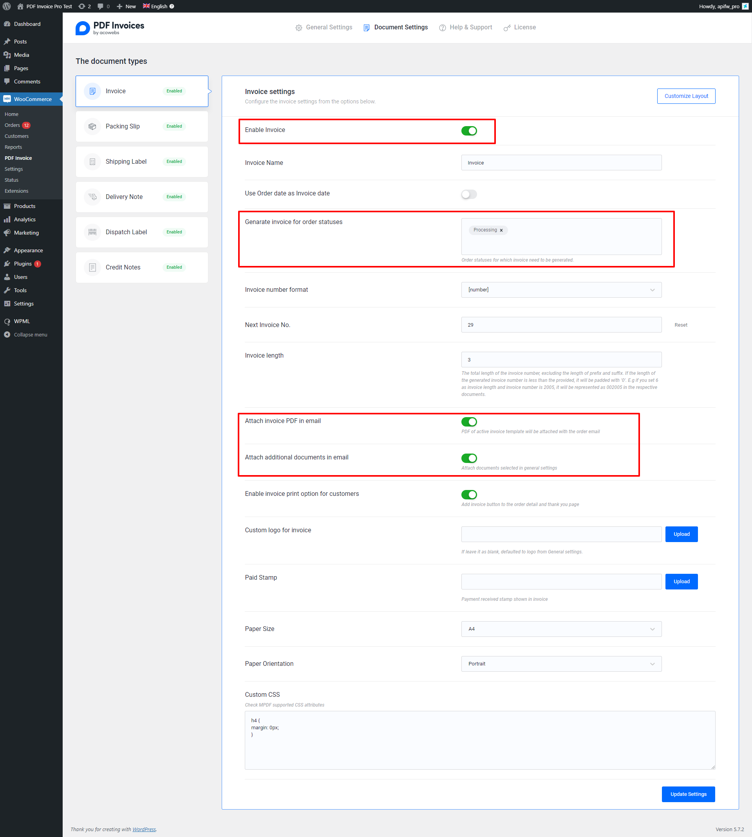This screenshot has height=837, width=752.
Task: Click the WPML icon in sidebar
Action: [x=7, y=322]
